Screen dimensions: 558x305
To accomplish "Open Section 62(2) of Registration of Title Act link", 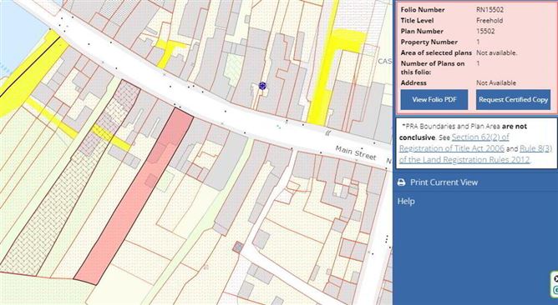I will tap(454, 142).
